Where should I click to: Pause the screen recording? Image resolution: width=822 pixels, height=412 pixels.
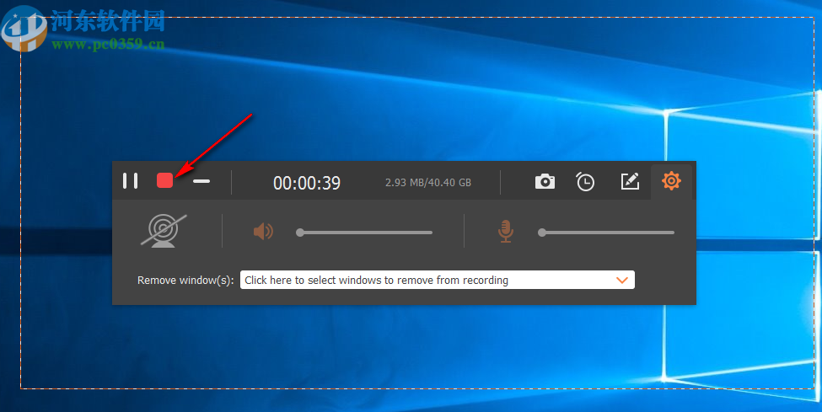[130, 181]
